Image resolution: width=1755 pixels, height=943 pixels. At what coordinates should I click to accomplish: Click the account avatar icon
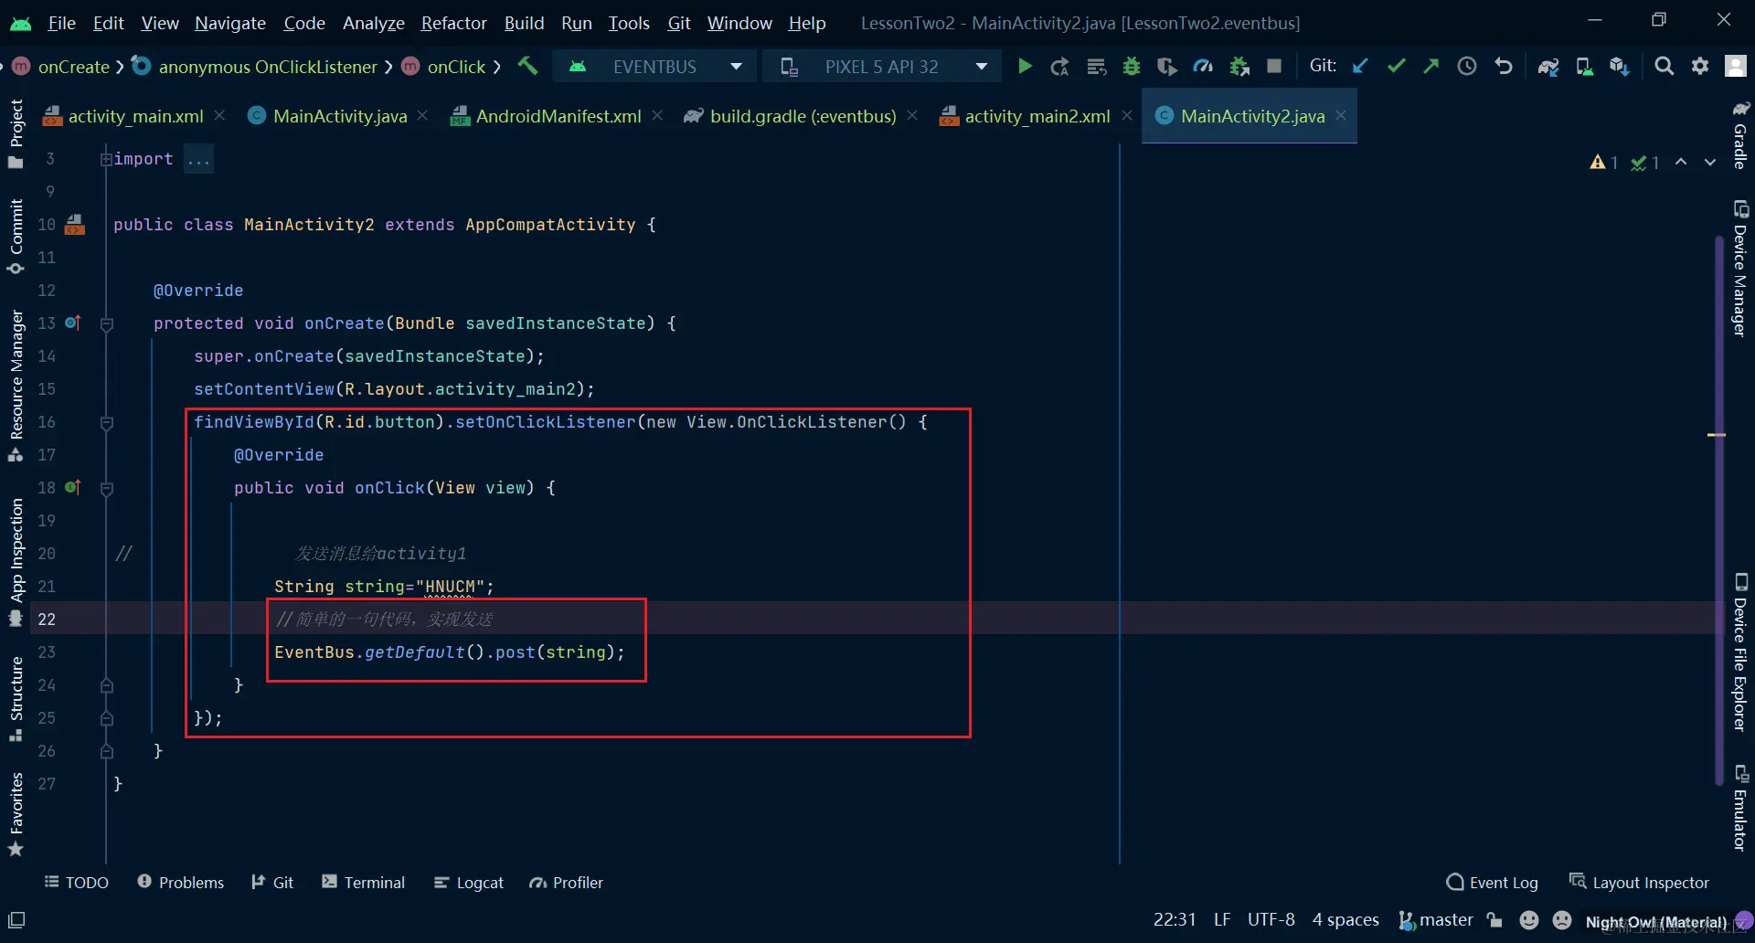pos(1736,66)
